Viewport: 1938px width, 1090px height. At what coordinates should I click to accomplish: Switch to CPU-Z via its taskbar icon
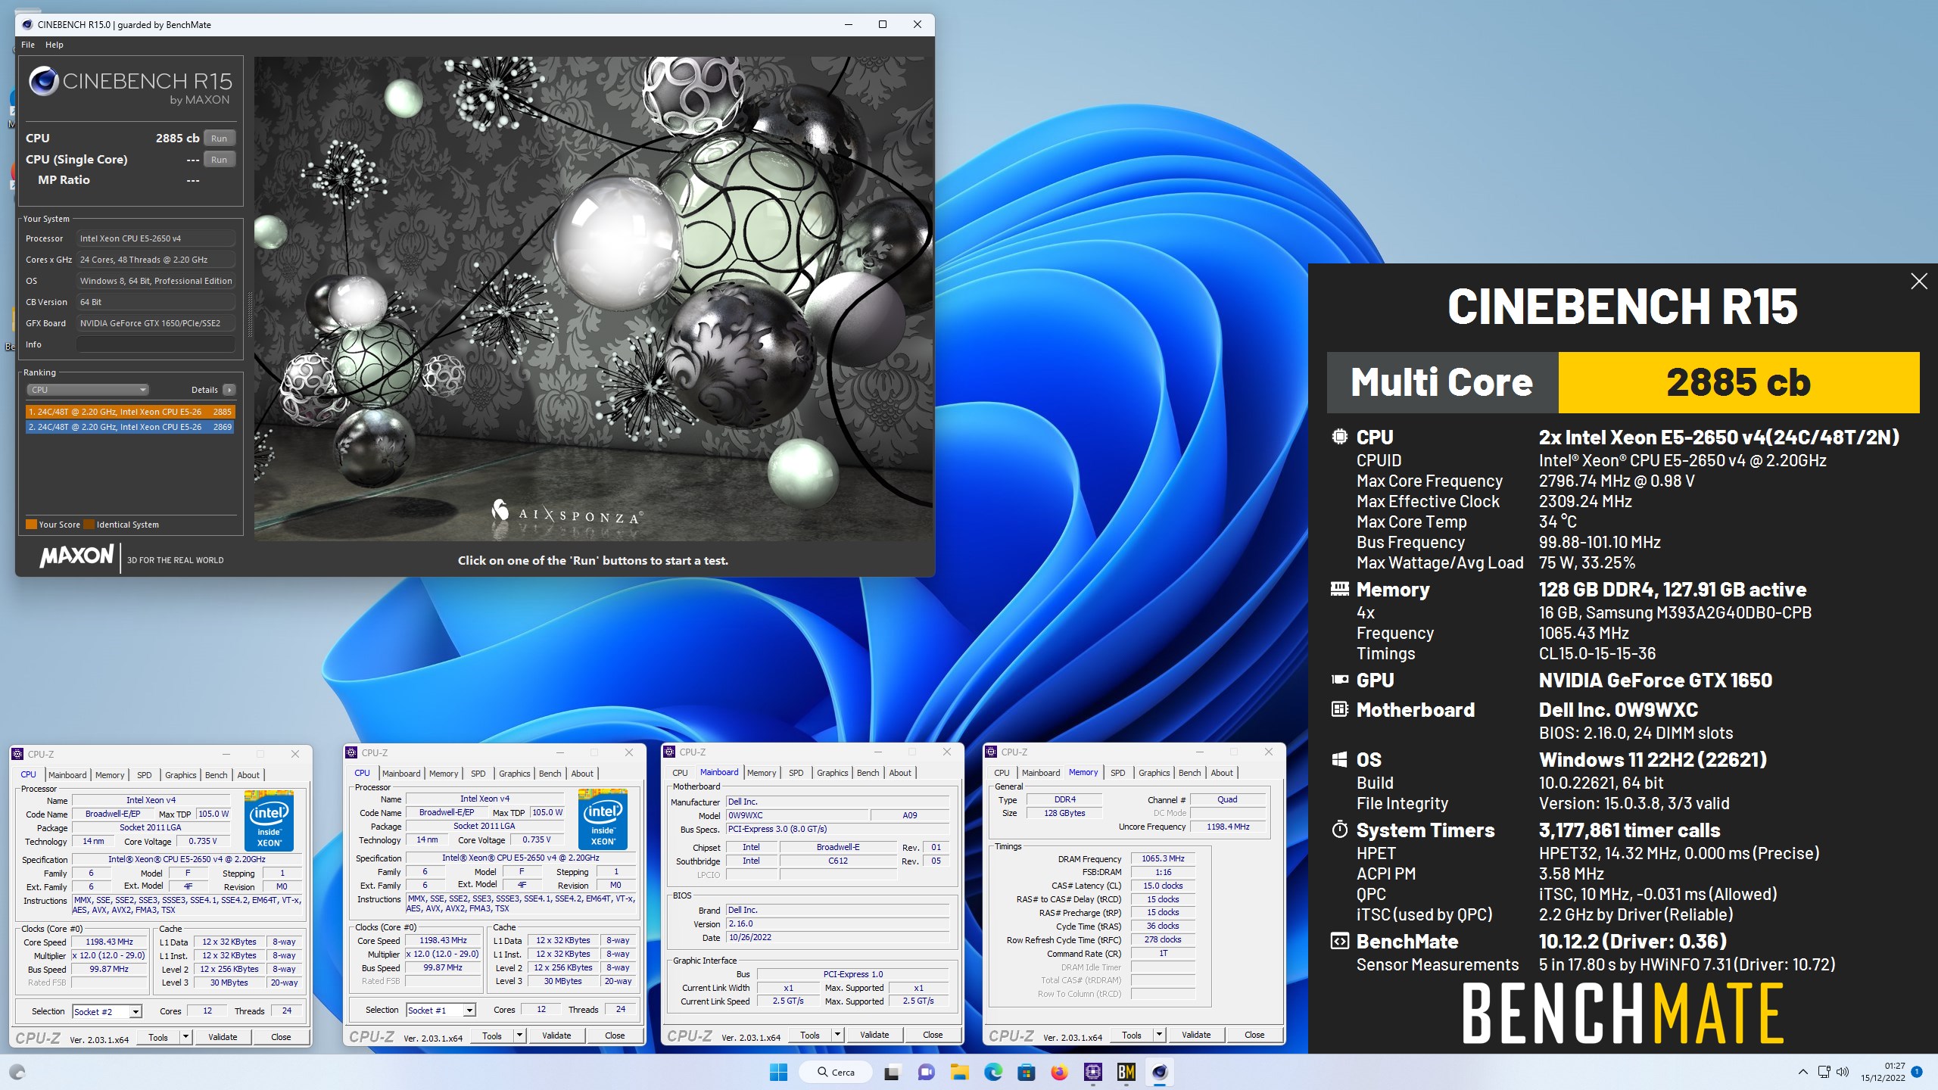1092,1072
